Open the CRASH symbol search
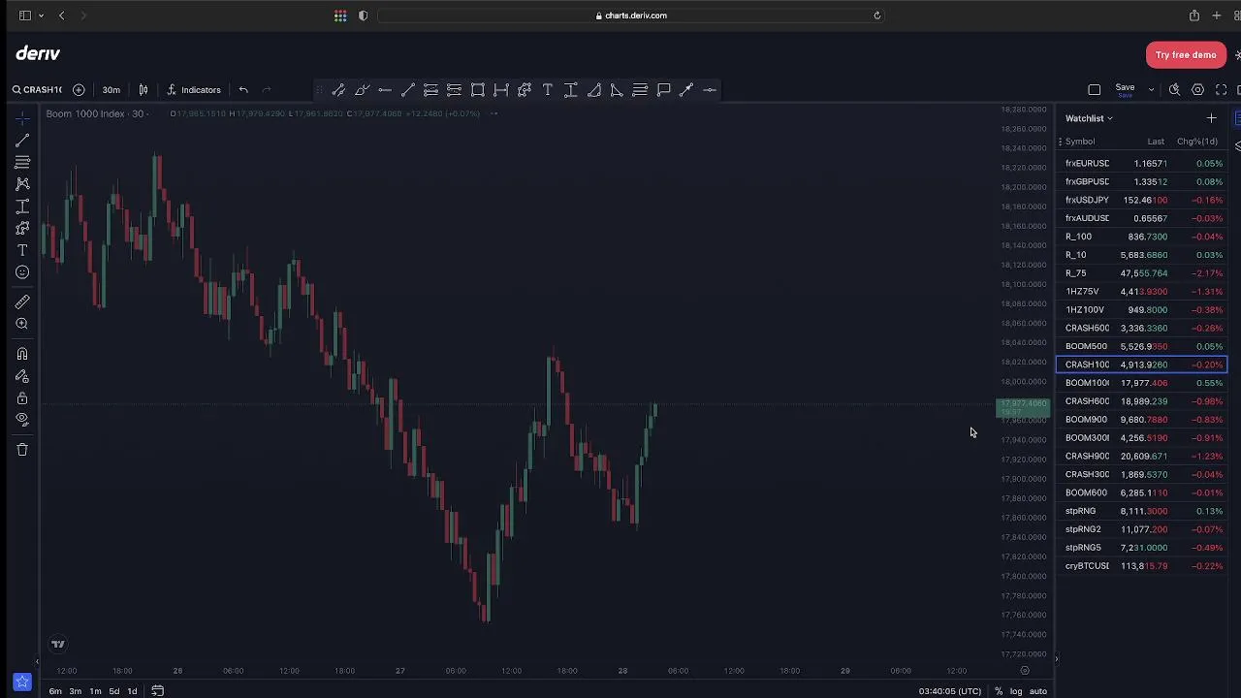Screen dimensions: 1241x698 pos(37,90)
